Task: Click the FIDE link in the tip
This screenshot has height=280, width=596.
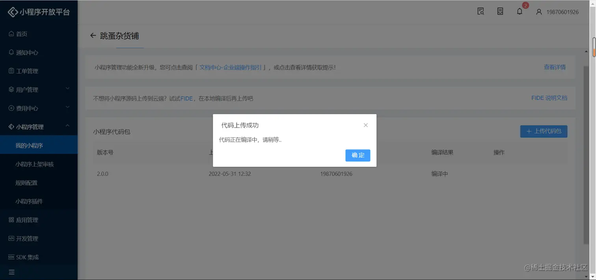Action: pos(186,98)
